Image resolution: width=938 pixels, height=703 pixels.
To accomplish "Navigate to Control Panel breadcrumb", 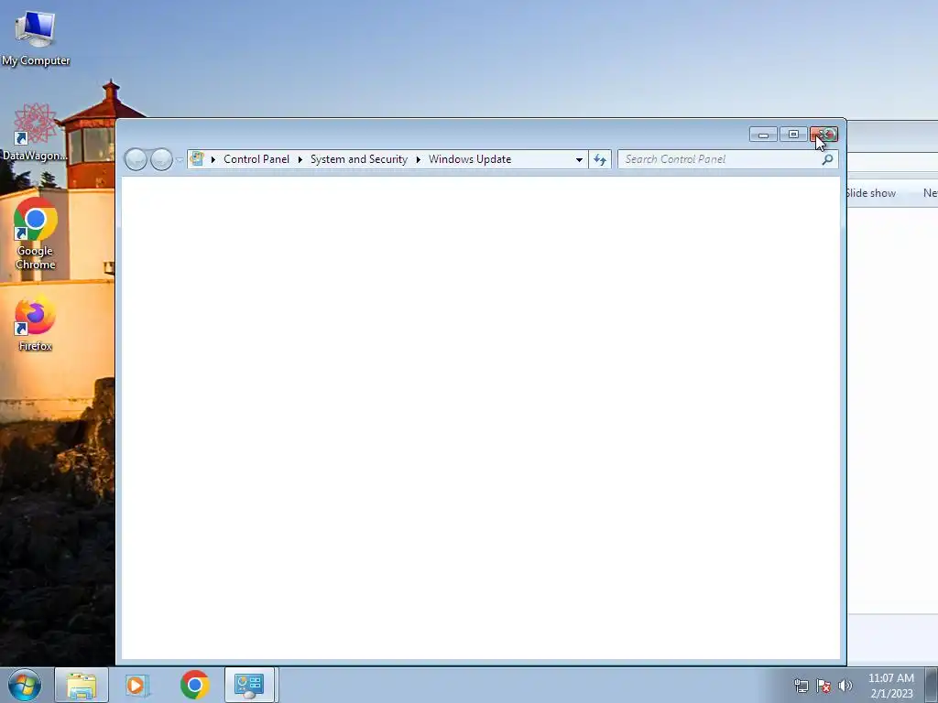I will 256,159.
